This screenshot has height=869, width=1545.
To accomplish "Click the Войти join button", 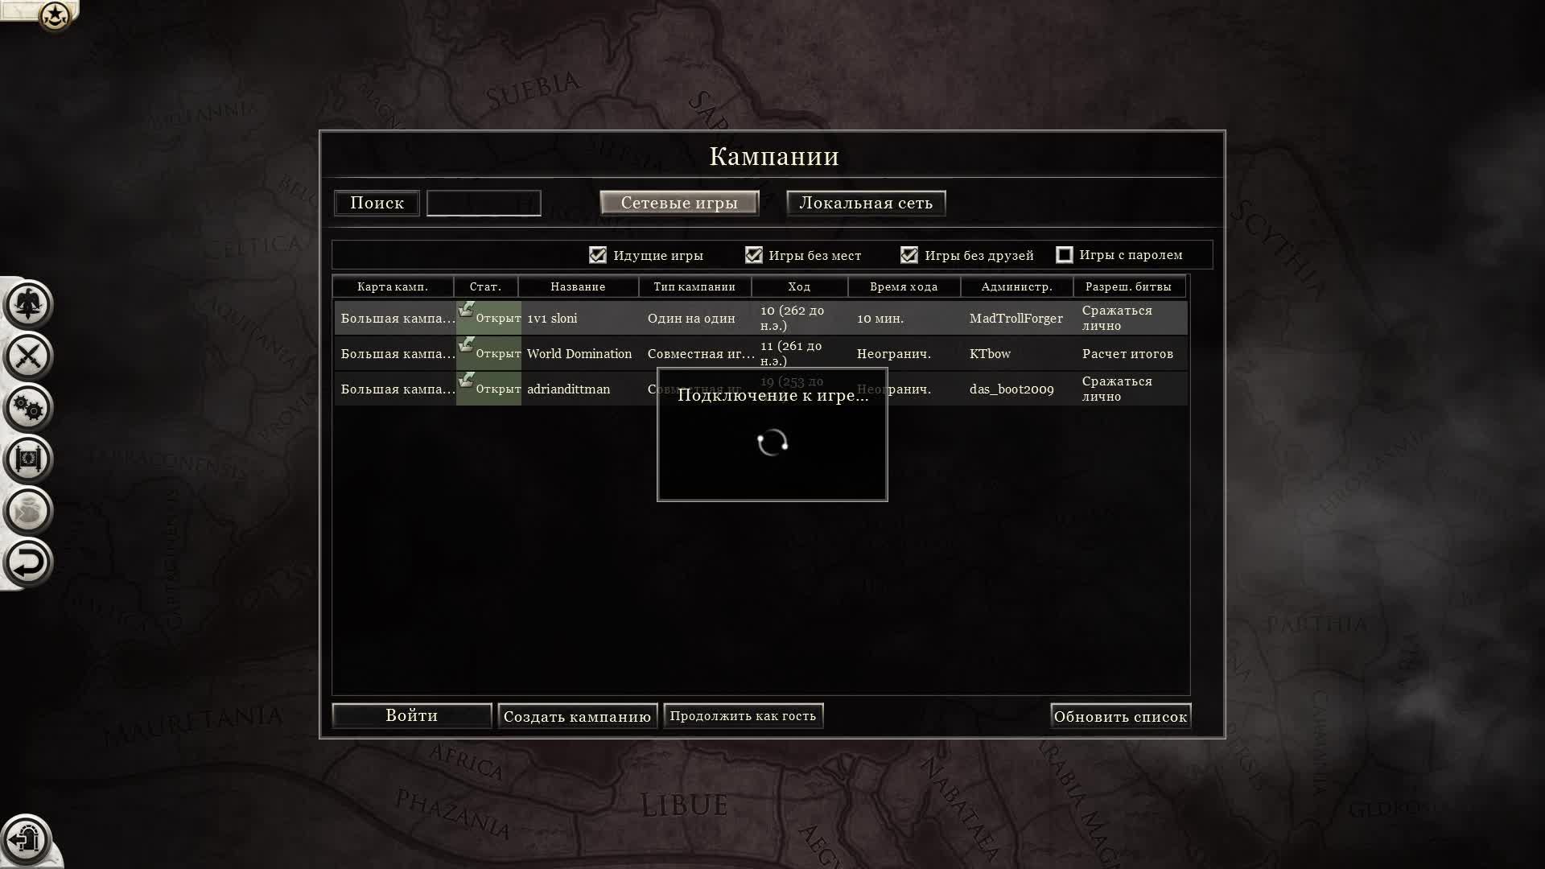I will [x=412, y=715].
